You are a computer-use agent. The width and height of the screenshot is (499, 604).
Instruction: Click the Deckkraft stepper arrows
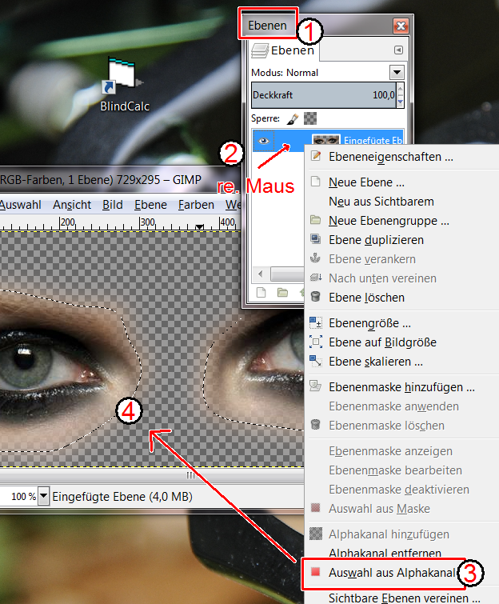(x=401, y=94)
